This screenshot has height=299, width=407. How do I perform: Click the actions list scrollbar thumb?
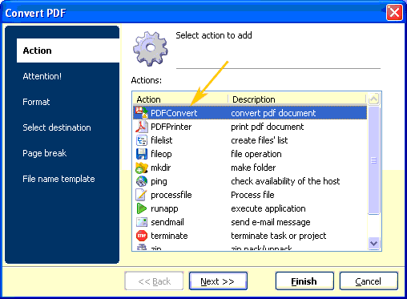pyautogui.click(x=373, y=160)
